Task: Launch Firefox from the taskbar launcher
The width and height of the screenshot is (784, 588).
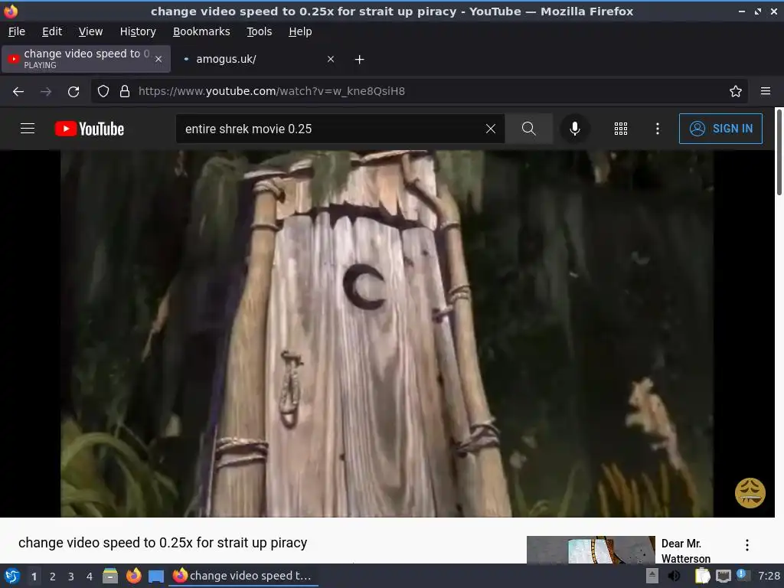Action: (133, 576)
